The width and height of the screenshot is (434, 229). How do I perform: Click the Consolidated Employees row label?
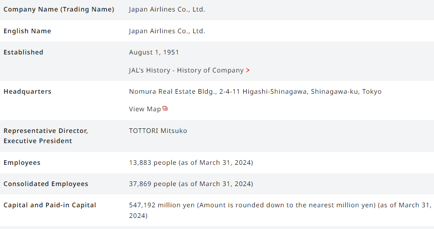(x=46, y=184)
